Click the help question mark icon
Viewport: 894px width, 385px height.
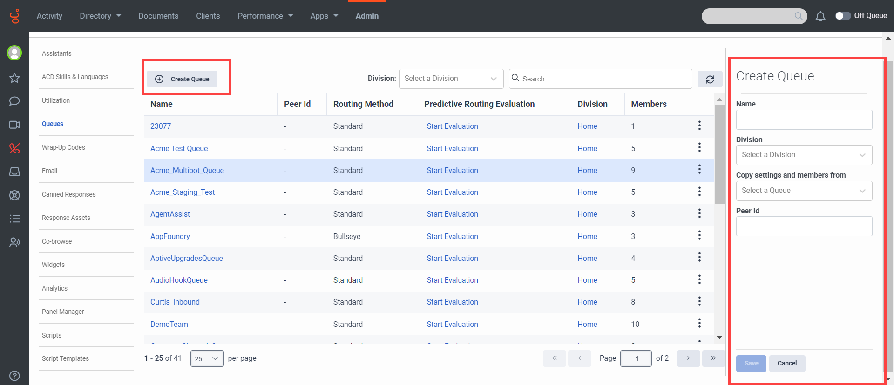[14, 375]
